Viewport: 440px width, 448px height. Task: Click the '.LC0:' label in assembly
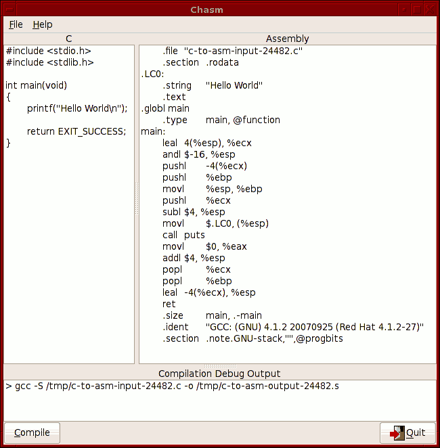[152, 74]
